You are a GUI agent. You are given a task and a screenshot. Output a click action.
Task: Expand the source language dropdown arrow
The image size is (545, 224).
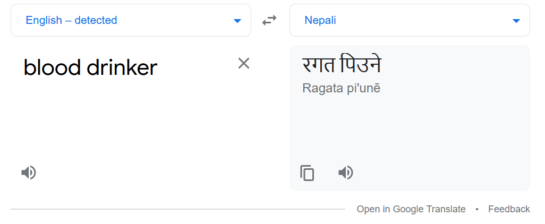(x=237, y=21)
